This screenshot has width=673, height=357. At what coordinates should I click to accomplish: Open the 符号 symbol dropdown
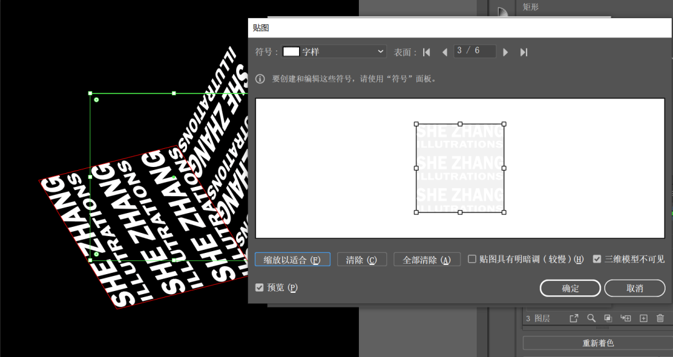click(x=335, y=52)
